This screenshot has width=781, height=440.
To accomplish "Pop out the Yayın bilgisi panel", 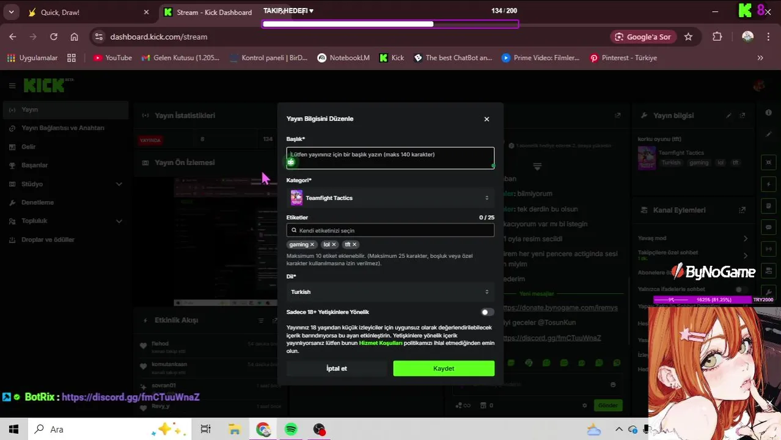I will pos(743,116).
